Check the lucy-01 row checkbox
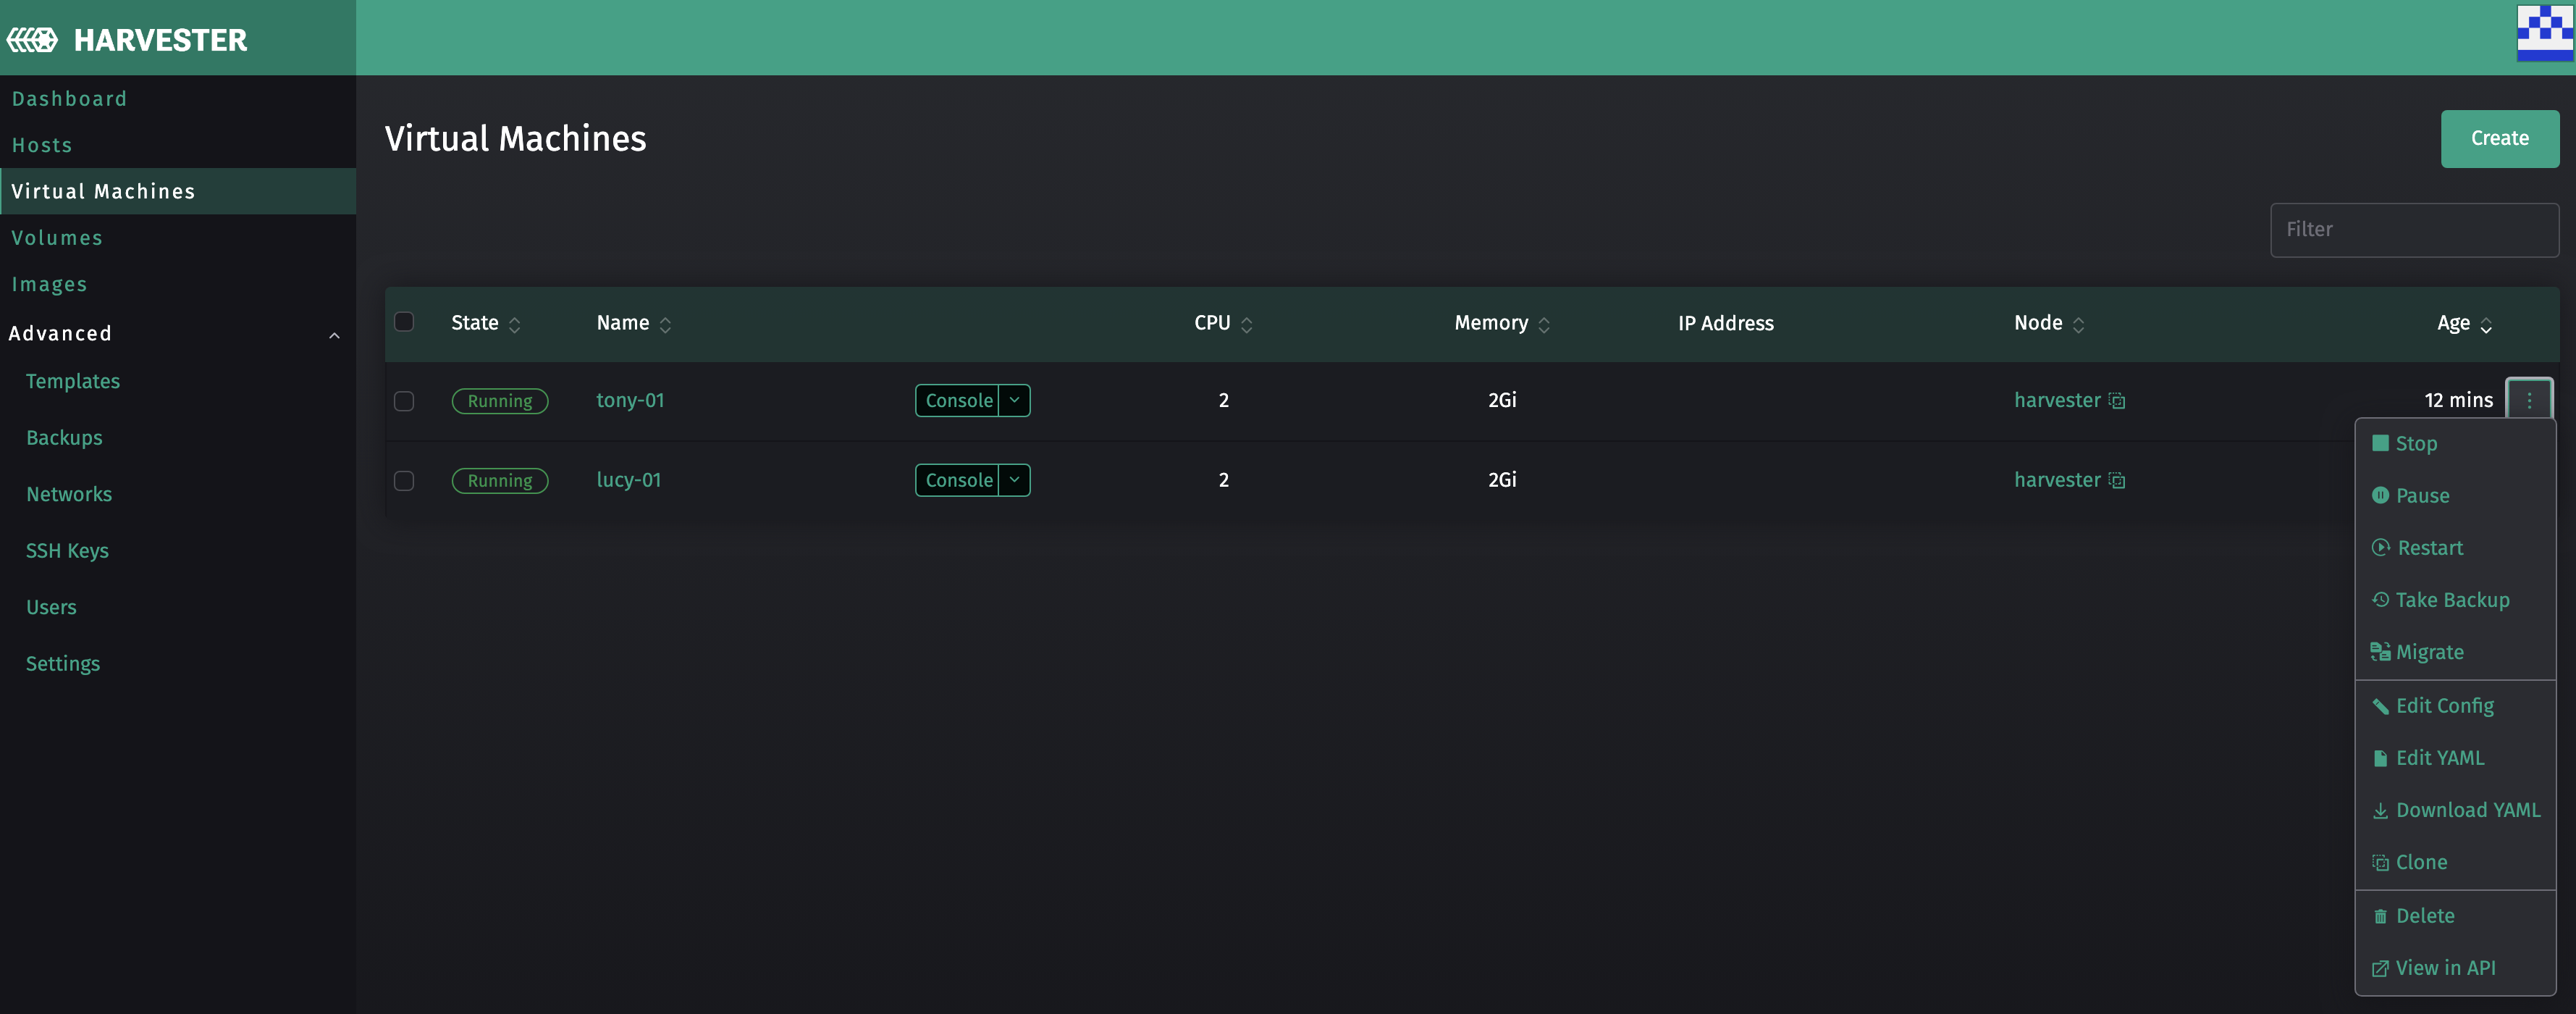Image resolution: width=2576 pixels, height=1014 pixels. (404, 481)
